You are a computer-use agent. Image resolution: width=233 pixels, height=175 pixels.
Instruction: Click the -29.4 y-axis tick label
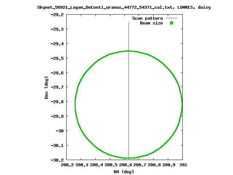coord(57,44)
